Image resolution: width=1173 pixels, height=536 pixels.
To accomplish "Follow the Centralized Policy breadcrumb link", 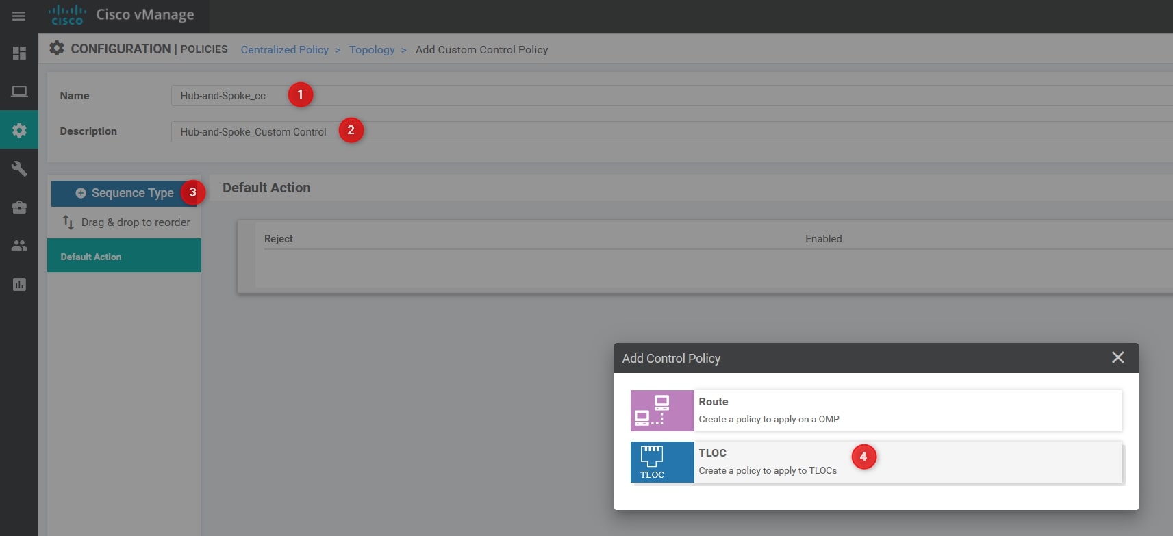I will click(284, 50).
